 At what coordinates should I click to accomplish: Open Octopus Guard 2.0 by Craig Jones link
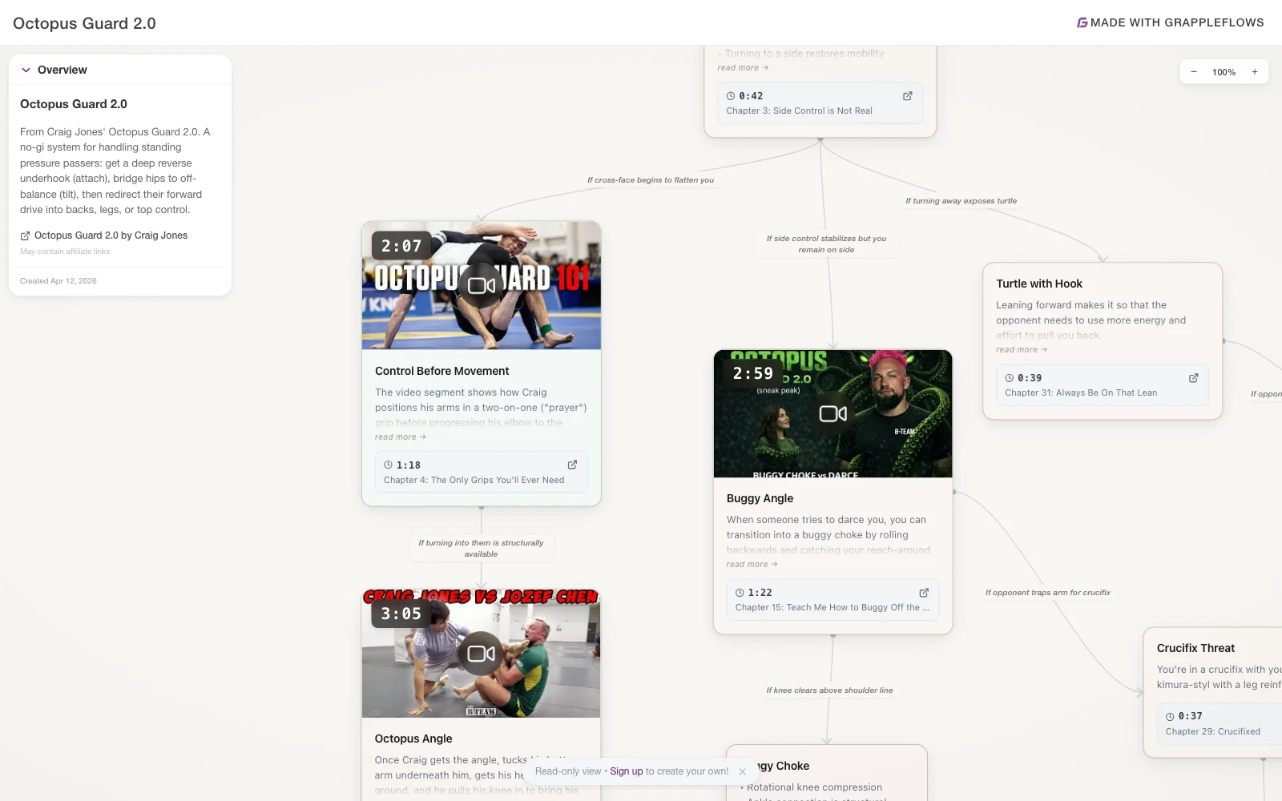click(x=104, y=235)
